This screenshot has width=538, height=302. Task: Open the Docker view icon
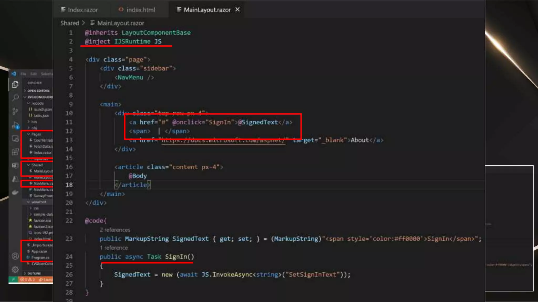click(x=15, y=192)
